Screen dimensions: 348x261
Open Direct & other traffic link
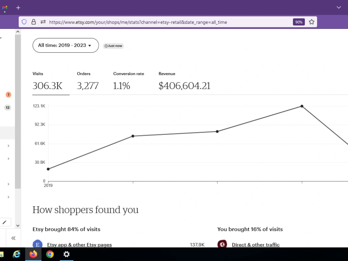[256, 245]
